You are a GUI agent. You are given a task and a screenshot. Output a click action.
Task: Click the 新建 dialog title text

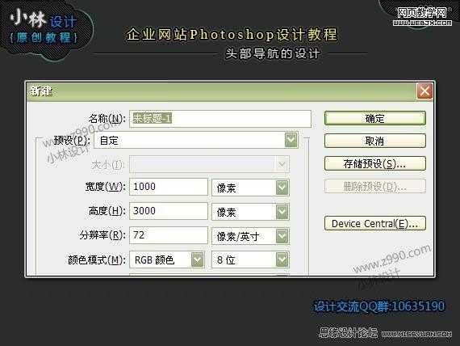(41, 91)
